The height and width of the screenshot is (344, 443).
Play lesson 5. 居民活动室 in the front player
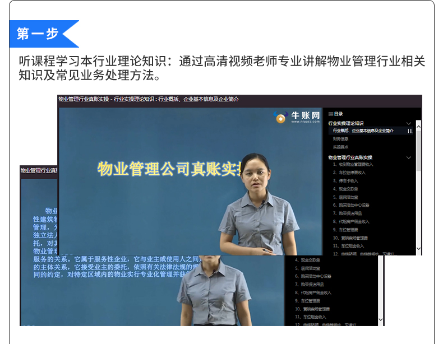tap(345, 197)
